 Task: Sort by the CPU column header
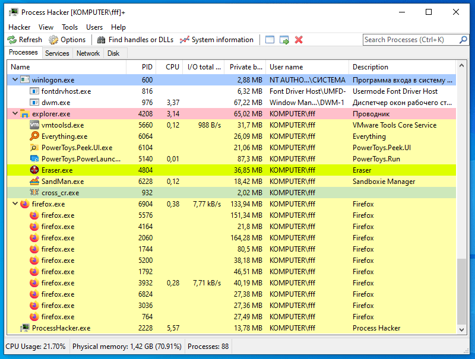click(172, 67)
